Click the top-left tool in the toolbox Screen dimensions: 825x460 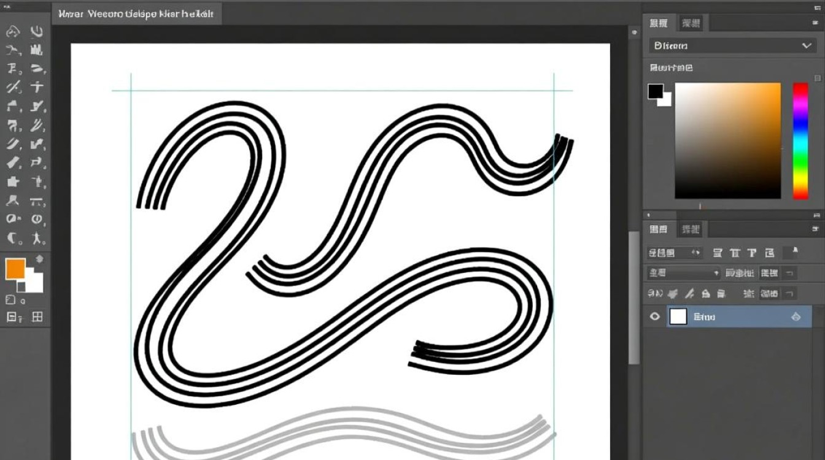13,32
